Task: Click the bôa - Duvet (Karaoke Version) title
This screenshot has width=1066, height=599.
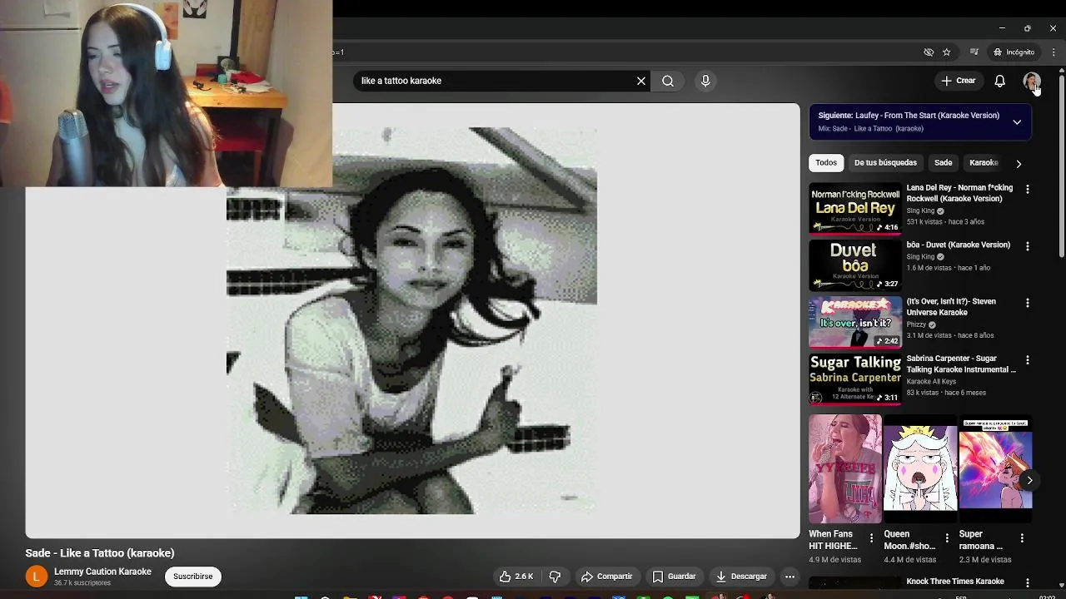Action: [958, 245]
